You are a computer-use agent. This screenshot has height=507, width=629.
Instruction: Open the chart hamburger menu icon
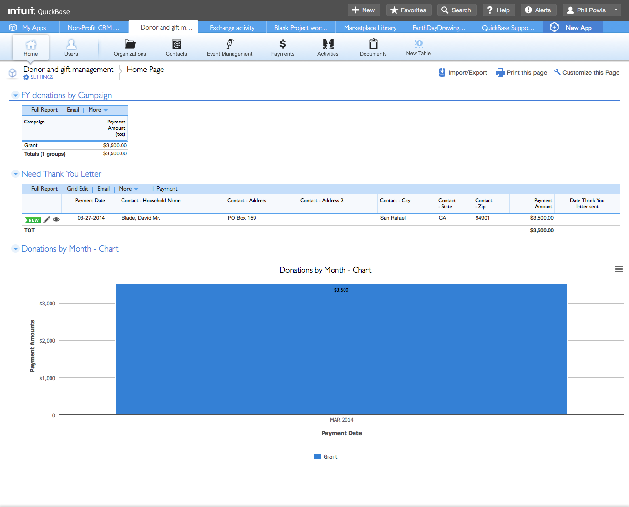point(619,269)
